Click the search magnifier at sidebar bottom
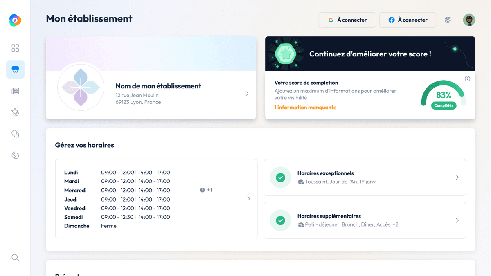Image resolution: width=491 pixels, height=276 pixels. pyautogui.click(x=15, y=258)
